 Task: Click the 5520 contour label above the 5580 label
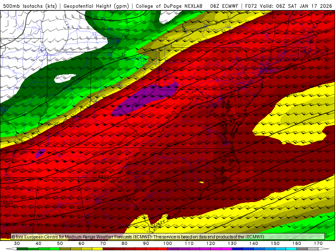click(x=8, y=202)
